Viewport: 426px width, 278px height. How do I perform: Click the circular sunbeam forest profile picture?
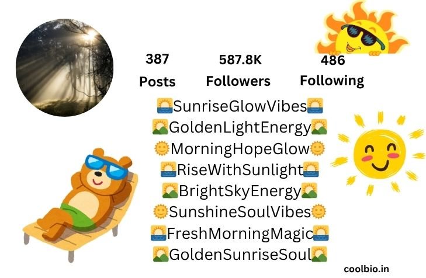pyautogui.click(x=65, y=67)
